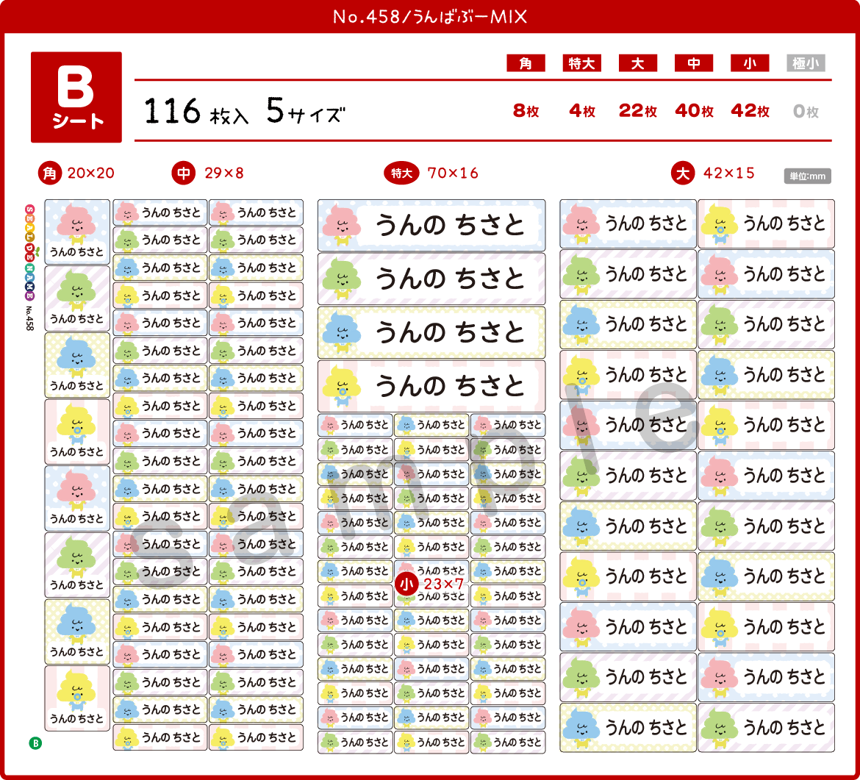Click the 70×16 dimension text

[x=453, y=173]
